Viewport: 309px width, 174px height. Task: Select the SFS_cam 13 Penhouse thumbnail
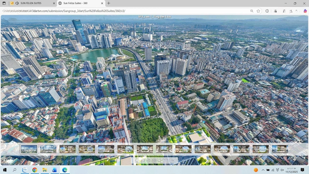[280, 149]
